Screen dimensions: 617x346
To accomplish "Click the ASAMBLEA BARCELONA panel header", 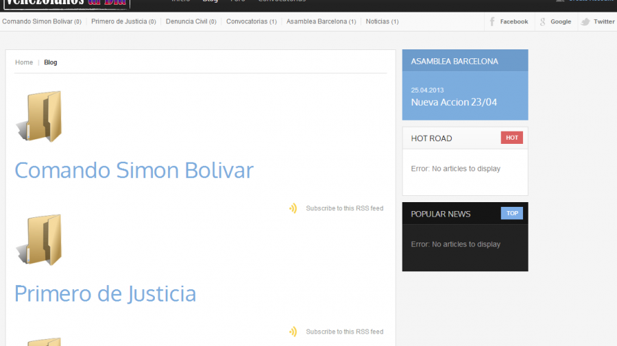I will tap(465, 61).
